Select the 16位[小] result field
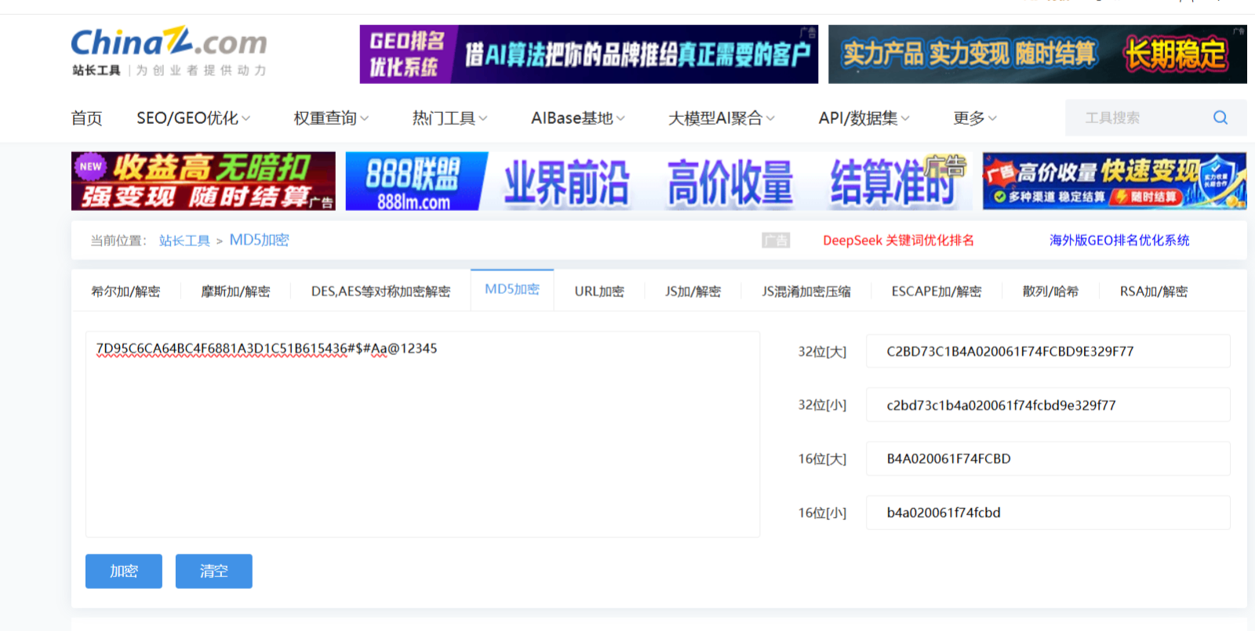The height and width of the screenshot is (631, 1255). [1048, 513]
